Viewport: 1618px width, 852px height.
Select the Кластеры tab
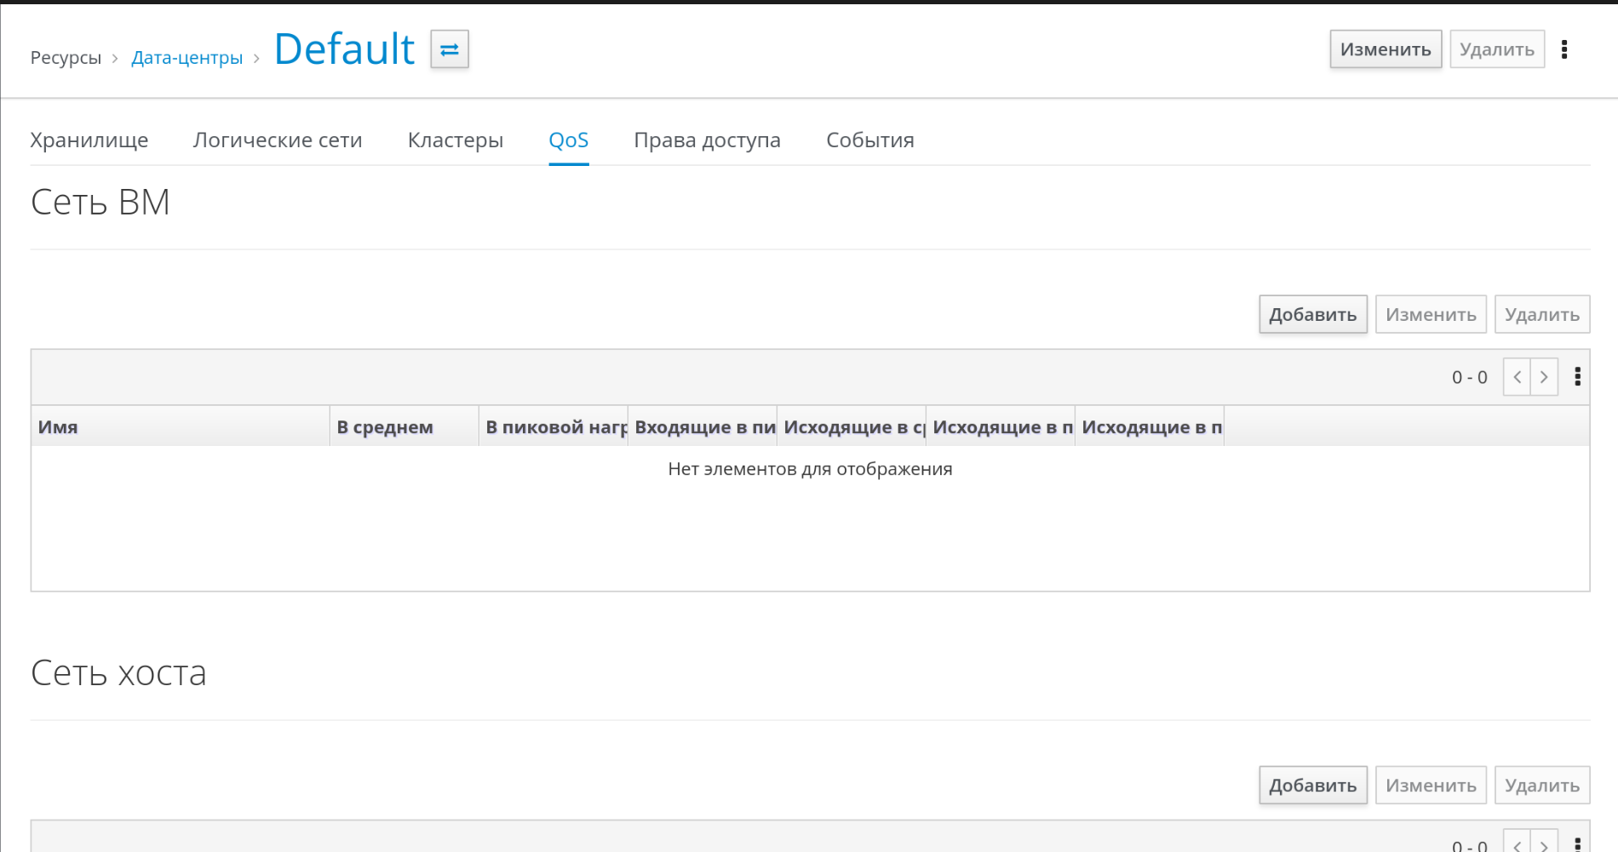click(456, 140)
